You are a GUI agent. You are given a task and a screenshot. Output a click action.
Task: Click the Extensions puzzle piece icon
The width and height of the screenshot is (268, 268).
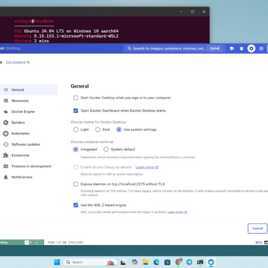(x=6, y=155)
